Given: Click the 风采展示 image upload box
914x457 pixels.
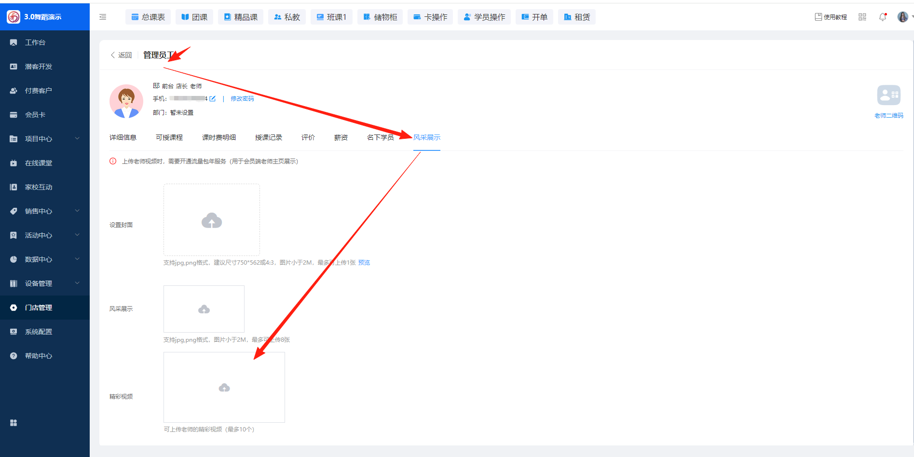Looking at the screenshot, I should (204, 309).
